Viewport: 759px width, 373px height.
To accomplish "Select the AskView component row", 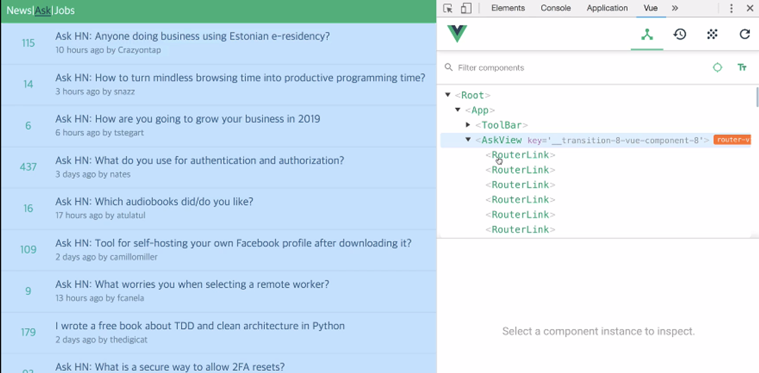I will click(x=595, y=140).
